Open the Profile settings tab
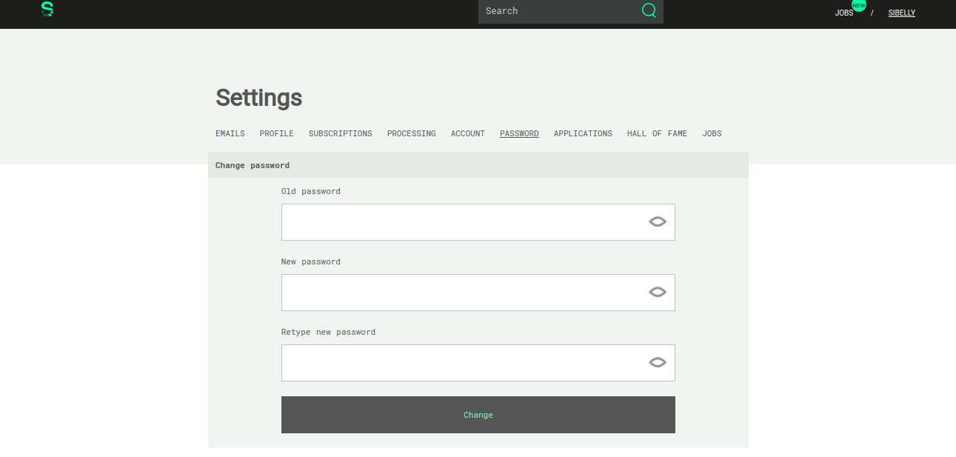Screen dimensions: 956x457 point(277,134)
